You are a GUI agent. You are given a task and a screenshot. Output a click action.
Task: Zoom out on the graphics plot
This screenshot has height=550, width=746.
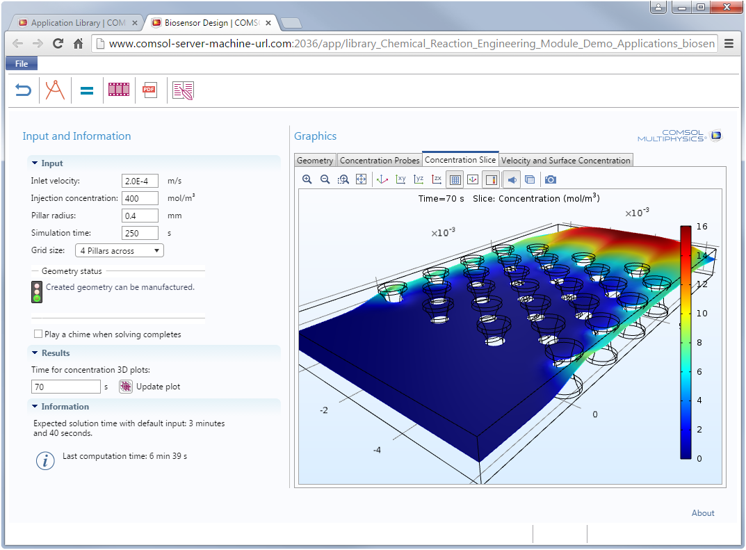click(325, 179)
